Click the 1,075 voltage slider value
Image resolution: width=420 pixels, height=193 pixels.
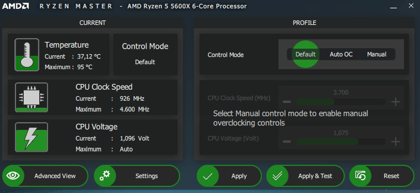pyautogui.click(x=341, y=133)
